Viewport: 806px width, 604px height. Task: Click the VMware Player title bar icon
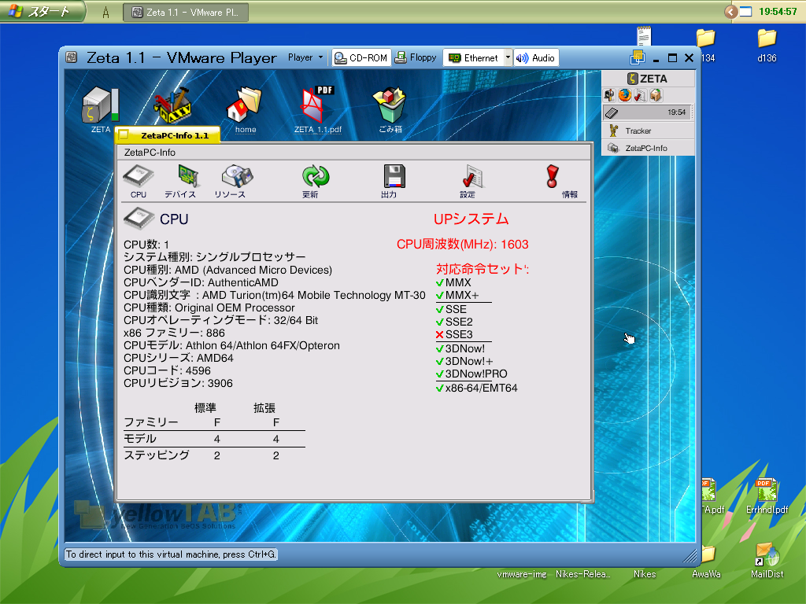[72, 57]
